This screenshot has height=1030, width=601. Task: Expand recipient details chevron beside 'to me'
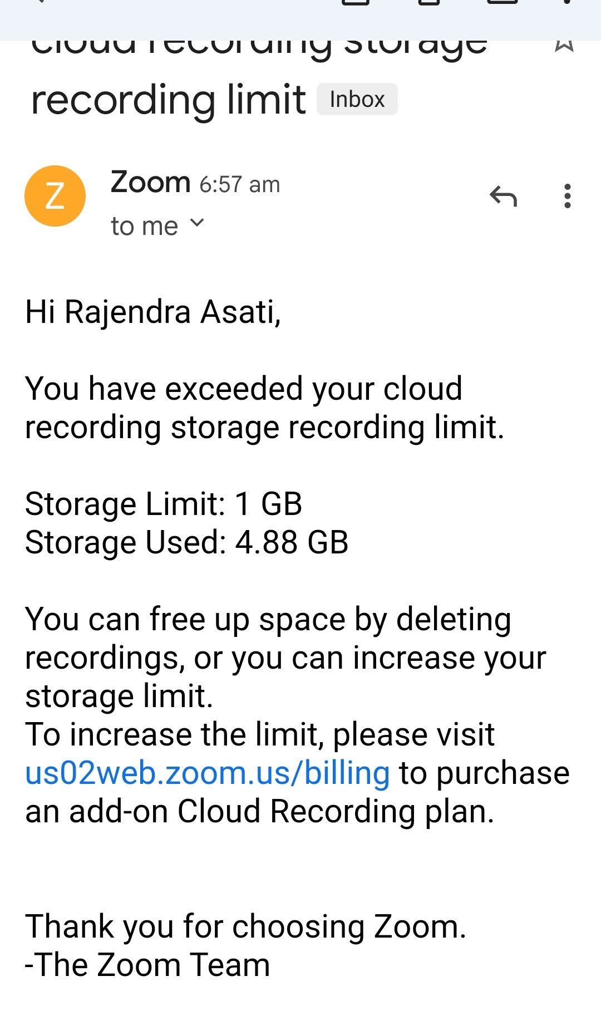coord(197,223)
